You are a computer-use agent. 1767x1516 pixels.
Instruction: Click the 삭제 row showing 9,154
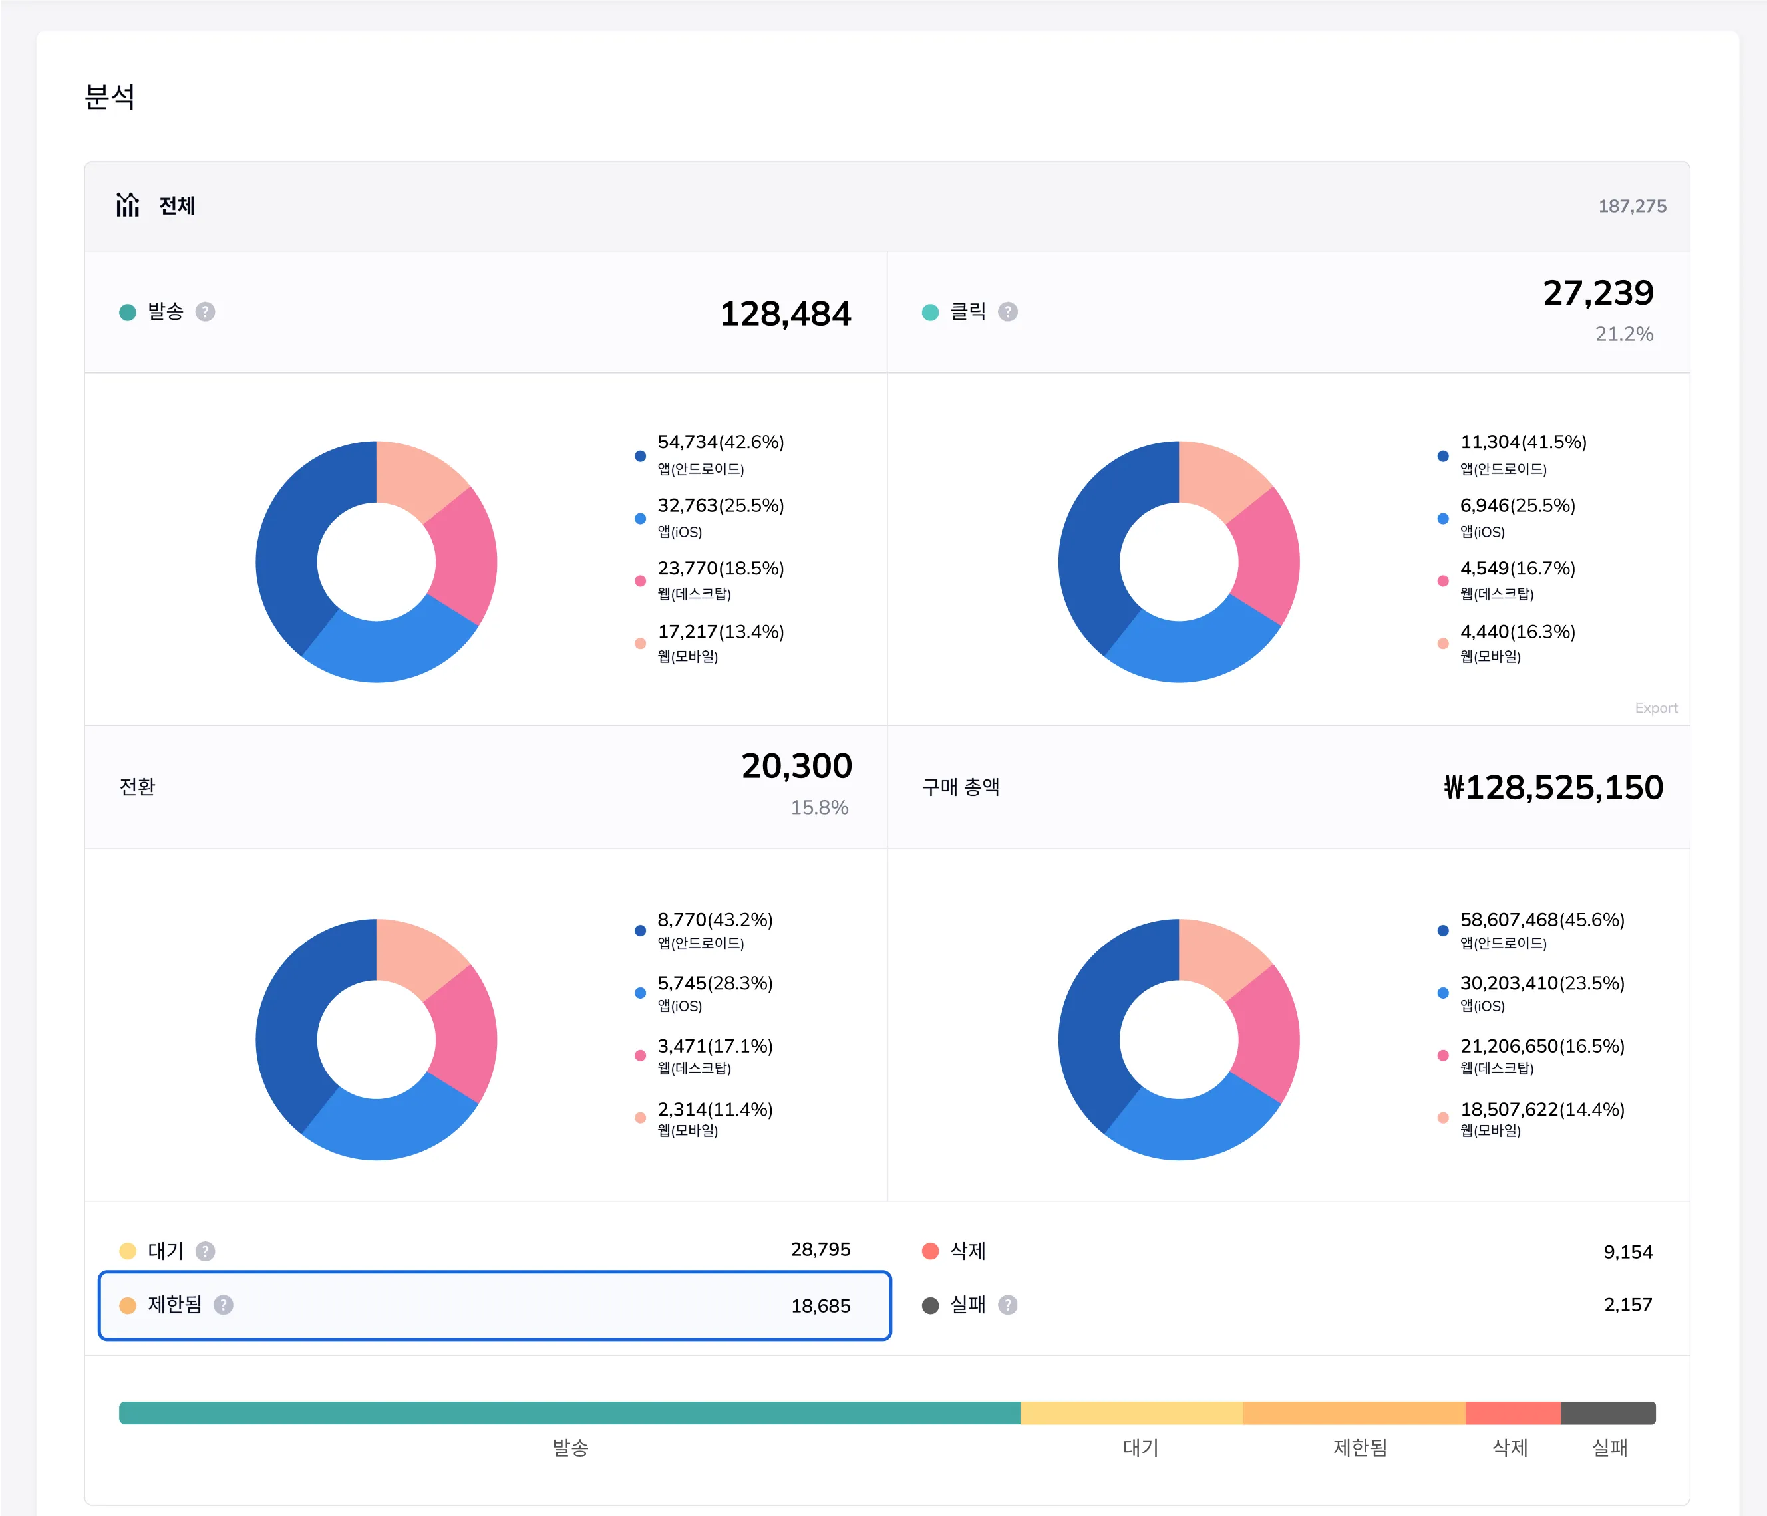point(1288,1251)
